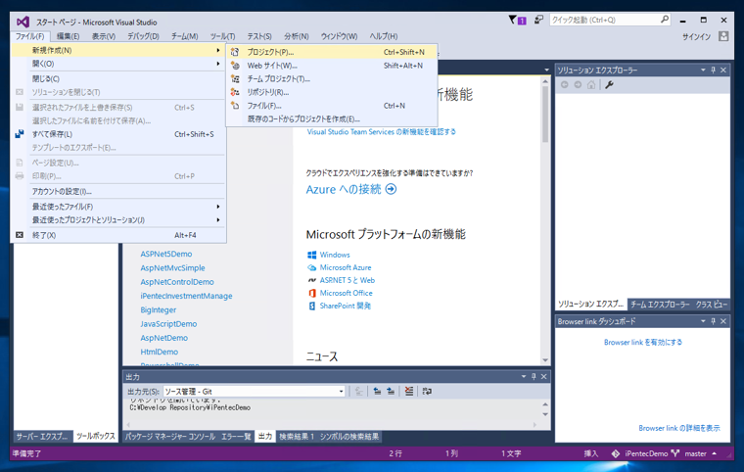Select Web サイト(W)... menu entry
This screenshot has height=472, width=744.
pyautogui.click(x=332, y=66)
